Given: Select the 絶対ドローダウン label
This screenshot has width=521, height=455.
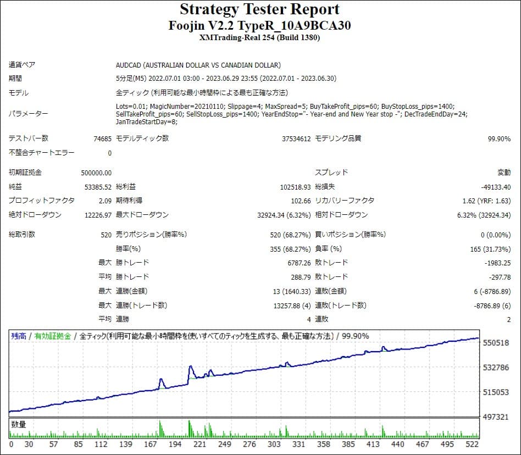Looking at the screenshot, I should pyautogui.click(x=35, y=215).
